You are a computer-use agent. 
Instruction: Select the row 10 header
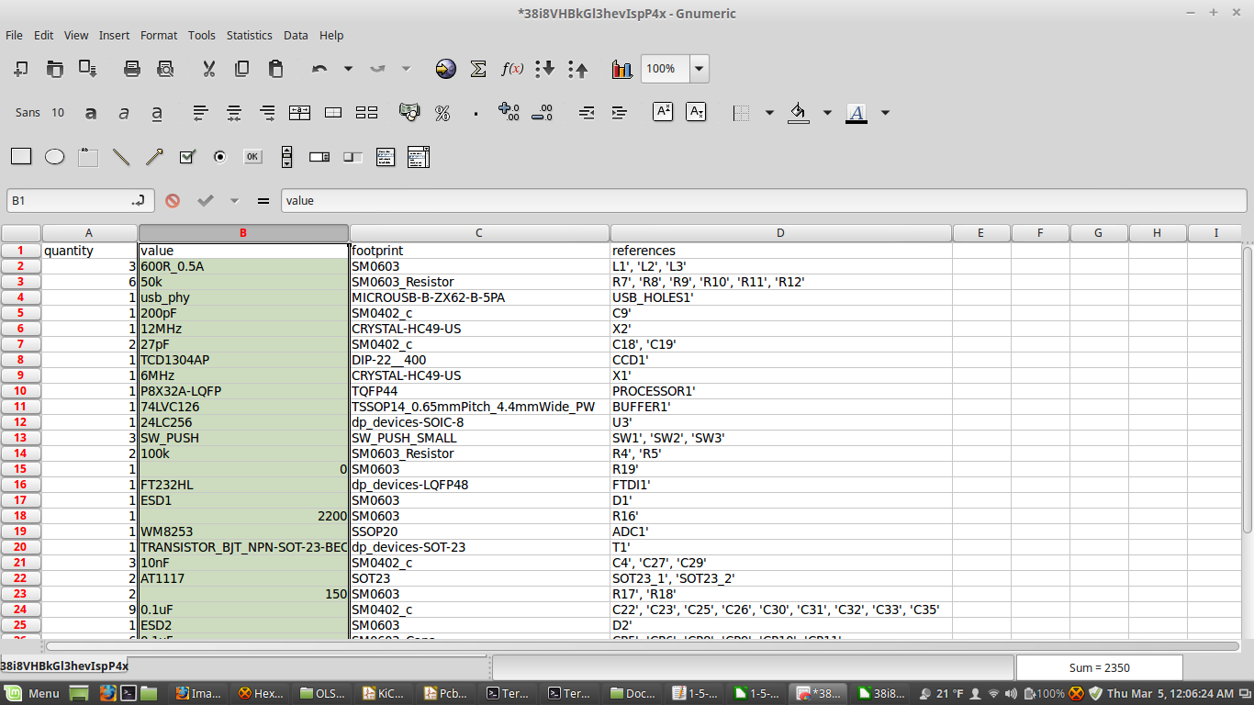click(20, 391)
